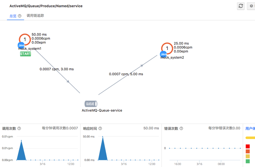Click the mock_system2 label
This screenshot has width=255, height=167.
pyautogui.click(x=172, y=57)
